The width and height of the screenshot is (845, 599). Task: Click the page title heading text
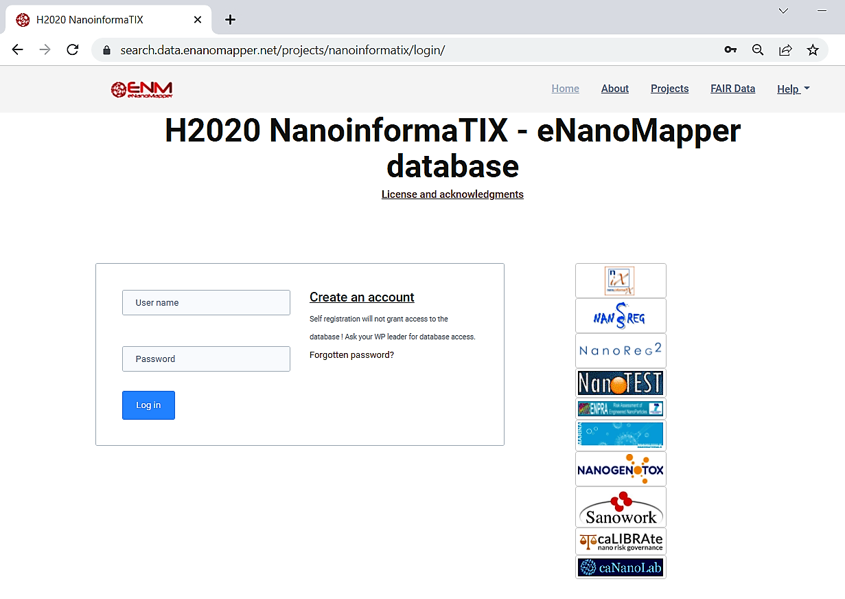pyautogui.click(x=452, y=148)
